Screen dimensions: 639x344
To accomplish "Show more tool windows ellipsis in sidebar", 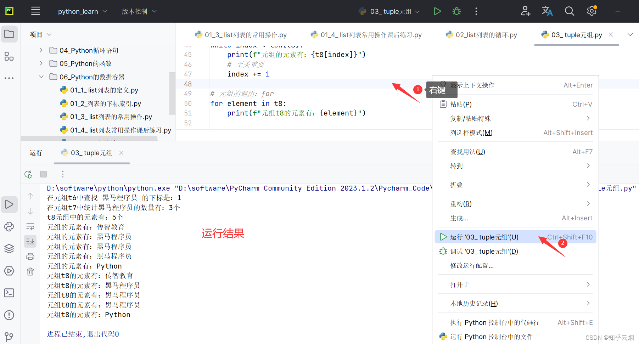I will click(9, 78).
